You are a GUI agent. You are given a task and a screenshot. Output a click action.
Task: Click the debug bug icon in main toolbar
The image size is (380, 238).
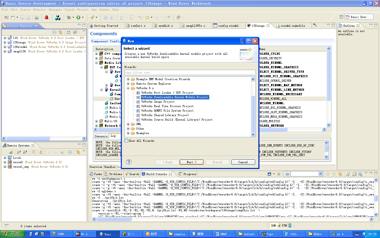[x=69, y=17]
